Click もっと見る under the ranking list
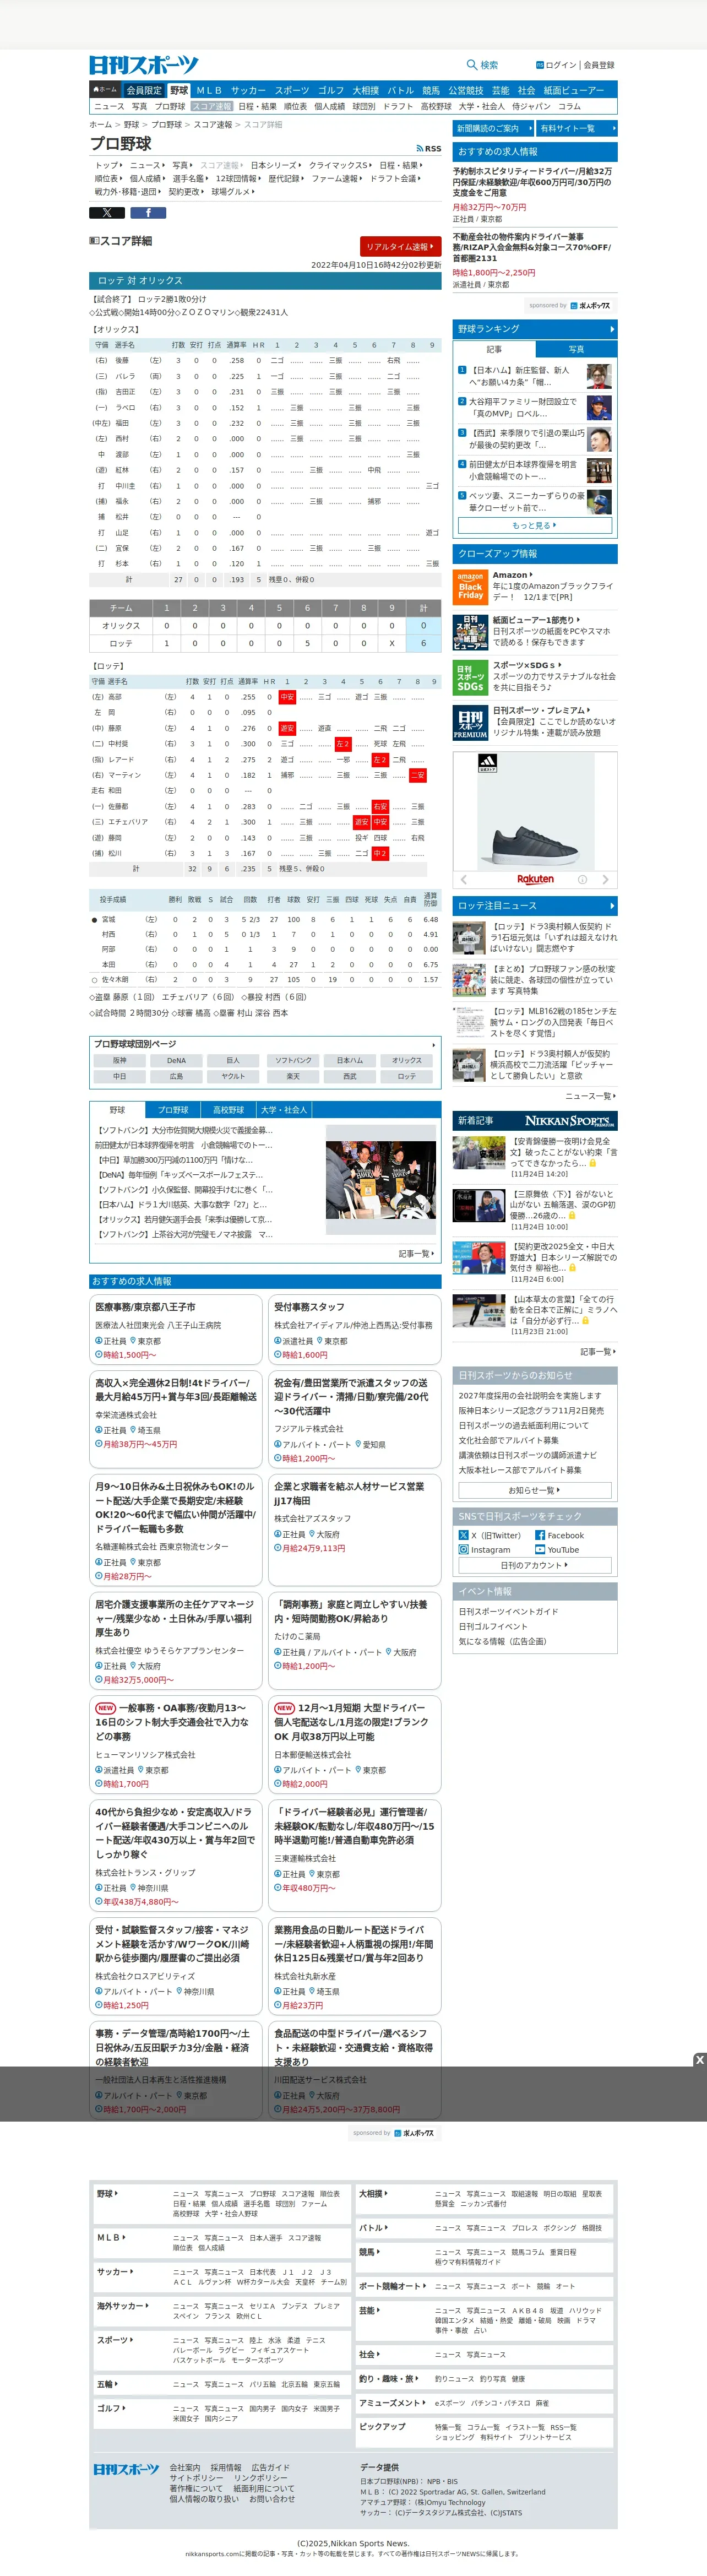Viewport: 707px width, 2576px height. 534,525
